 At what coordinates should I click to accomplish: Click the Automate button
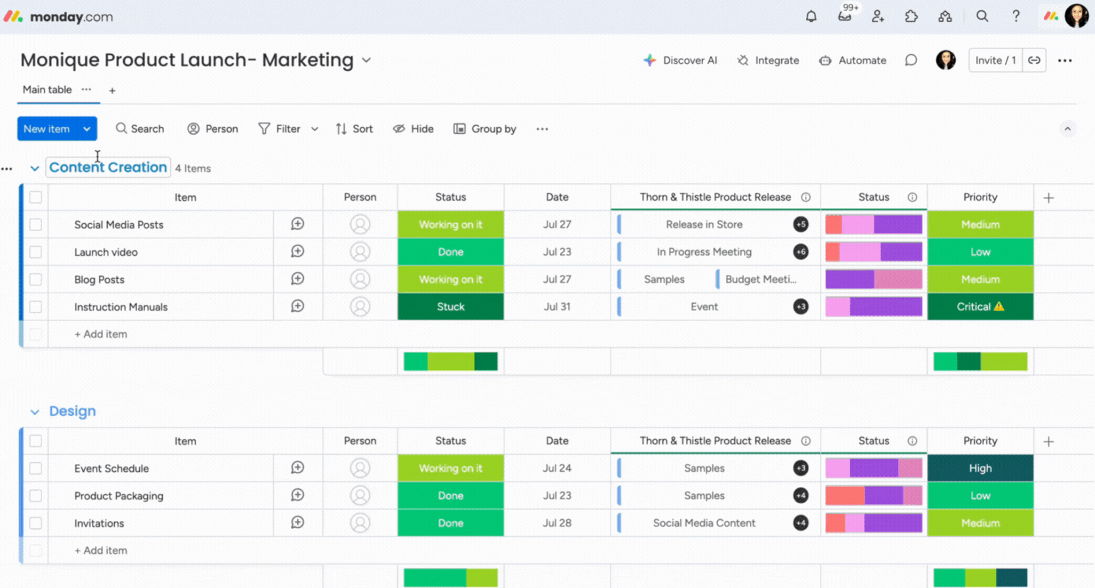[853, 60]
